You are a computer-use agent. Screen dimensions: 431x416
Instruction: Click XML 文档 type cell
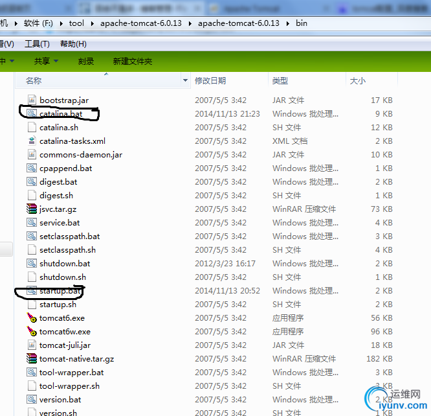point(290,141)
